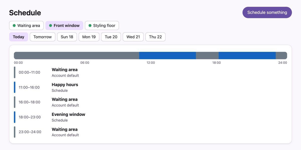This screenshot has height=150, width=301.
Task: Open the Tue 20 day tab
Action: coord(111,37)
